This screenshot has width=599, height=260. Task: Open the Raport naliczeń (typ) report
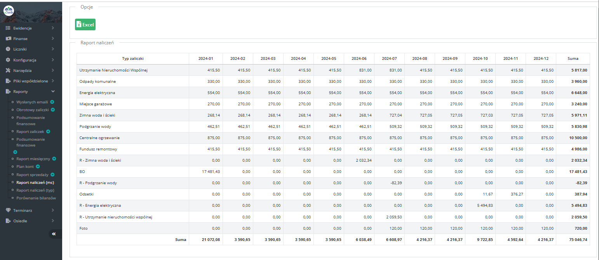coord(35,190)
